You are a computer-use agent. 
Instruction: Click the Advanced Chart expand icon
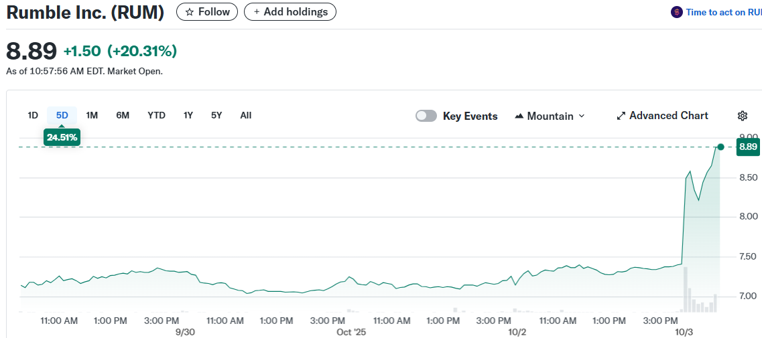(621, 116)
